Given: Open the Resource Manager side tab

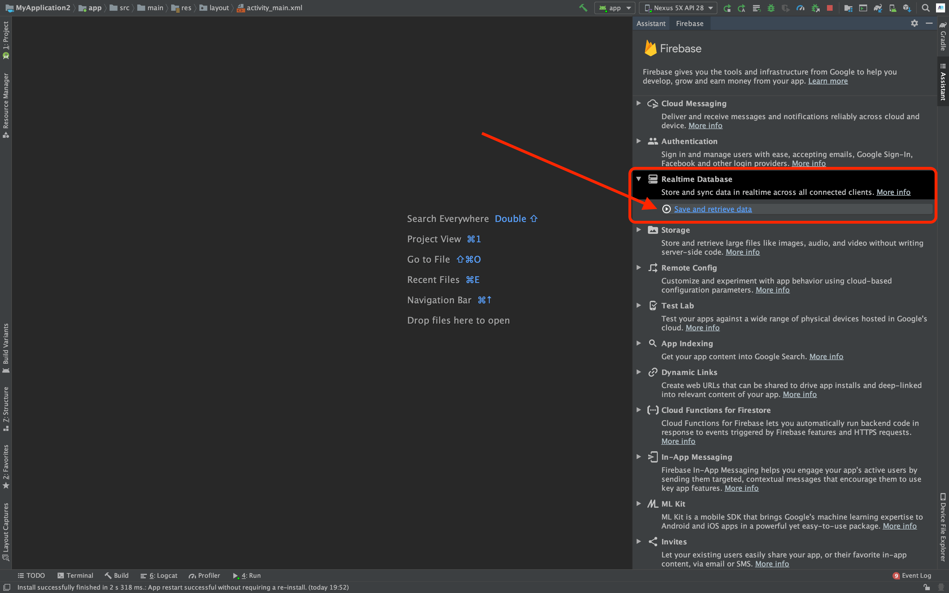Looking at the screenshot, I should click(x=6, y=105).
